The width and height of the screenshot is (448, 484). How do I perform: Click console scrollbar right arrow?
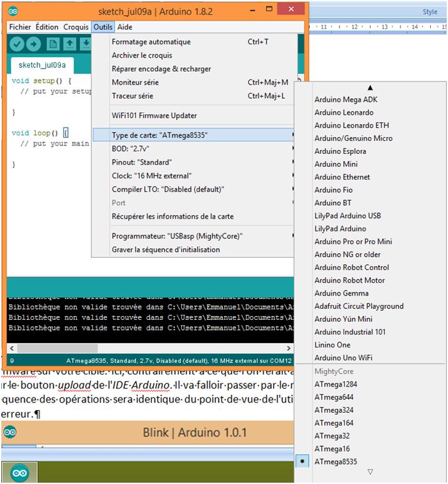point(289,348)
